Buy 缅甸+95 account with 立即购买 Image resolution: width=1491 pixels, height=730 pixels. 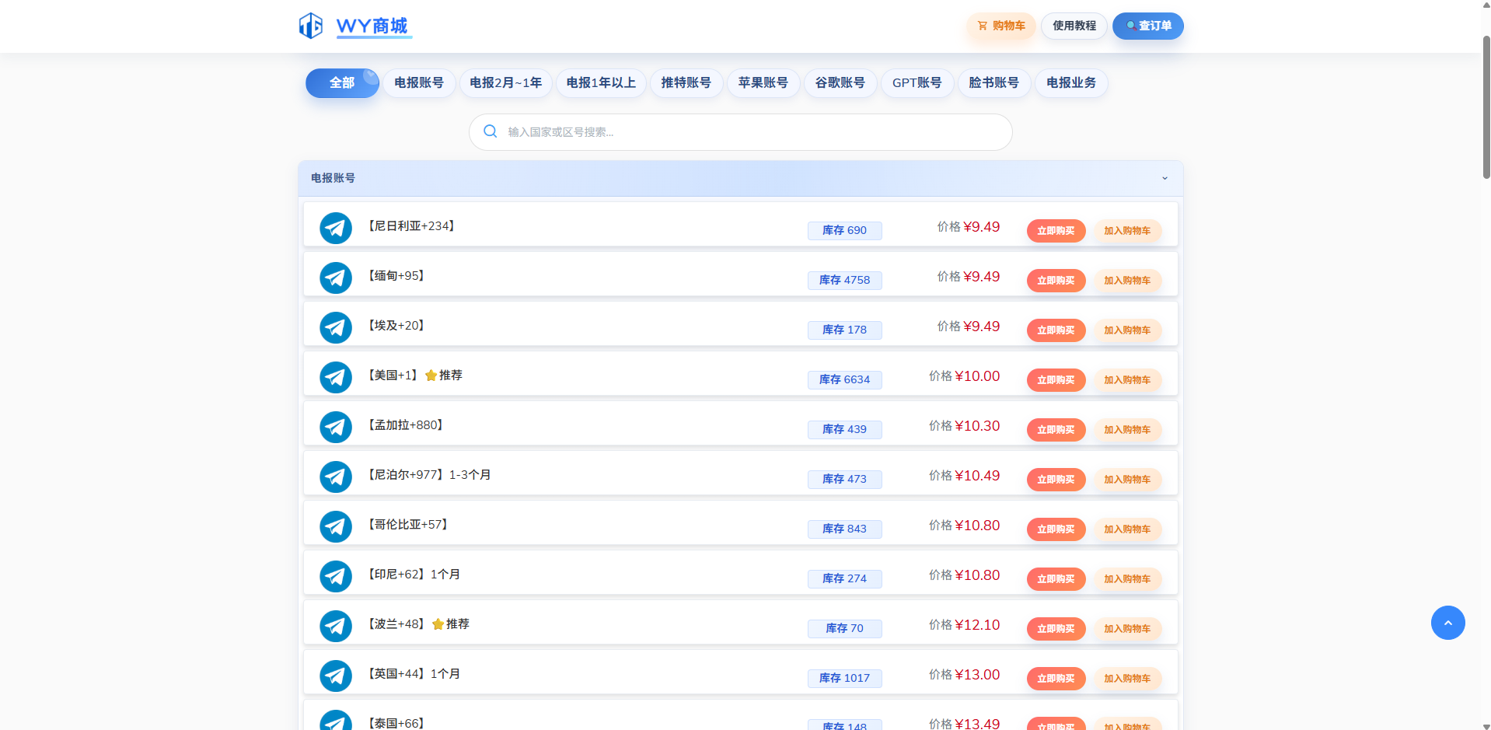pos(1056,281)
